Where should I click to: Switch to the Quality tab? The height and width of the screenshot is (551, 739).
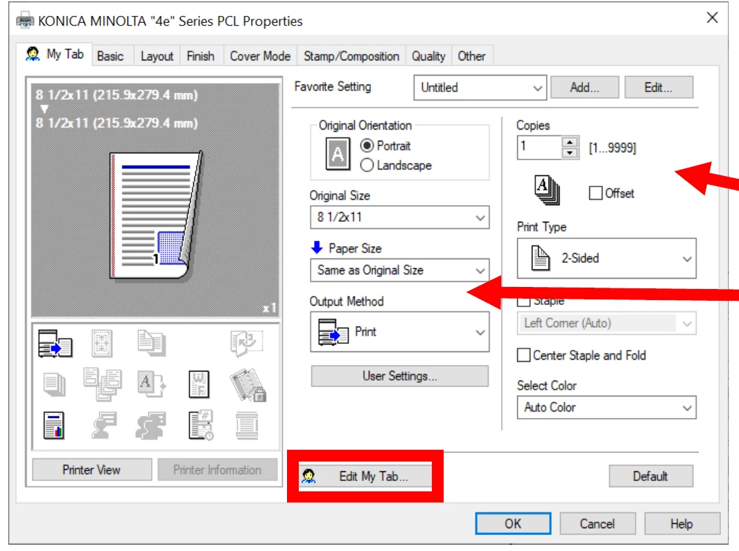tap(428, 57)
